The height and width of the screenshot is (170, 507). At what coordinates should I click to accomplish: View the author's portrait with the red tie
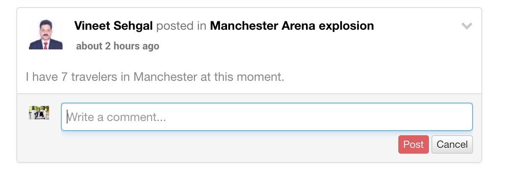coord(46,34)
